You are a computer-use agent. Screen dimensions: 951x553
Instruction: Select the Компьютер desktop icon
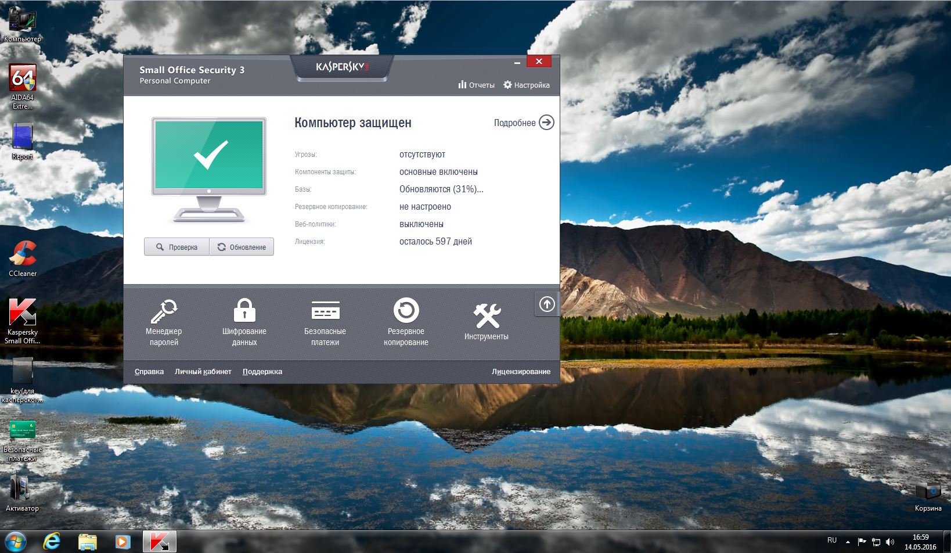22,24
